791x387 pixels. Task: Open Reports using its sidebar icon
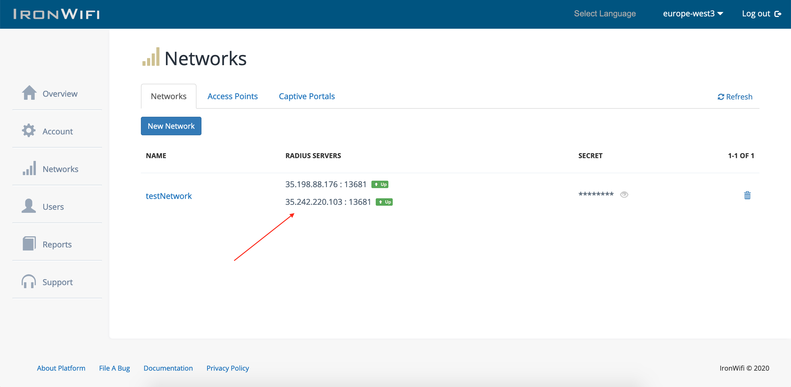28,244
